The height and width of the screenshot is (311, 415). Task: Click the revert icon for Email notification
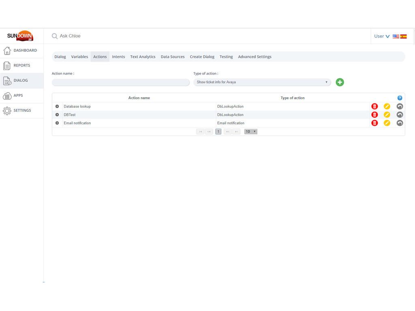[400, 123]
